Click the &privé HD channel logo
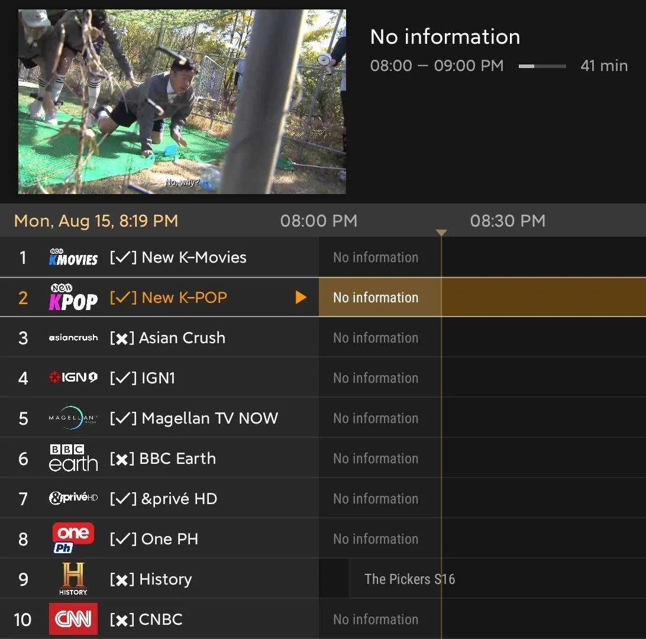 73,498
